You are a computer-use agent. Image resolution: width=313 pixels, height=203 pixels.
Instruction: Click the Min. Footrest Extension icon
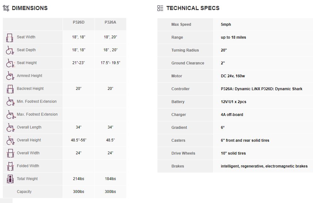(x=10, y=102)
